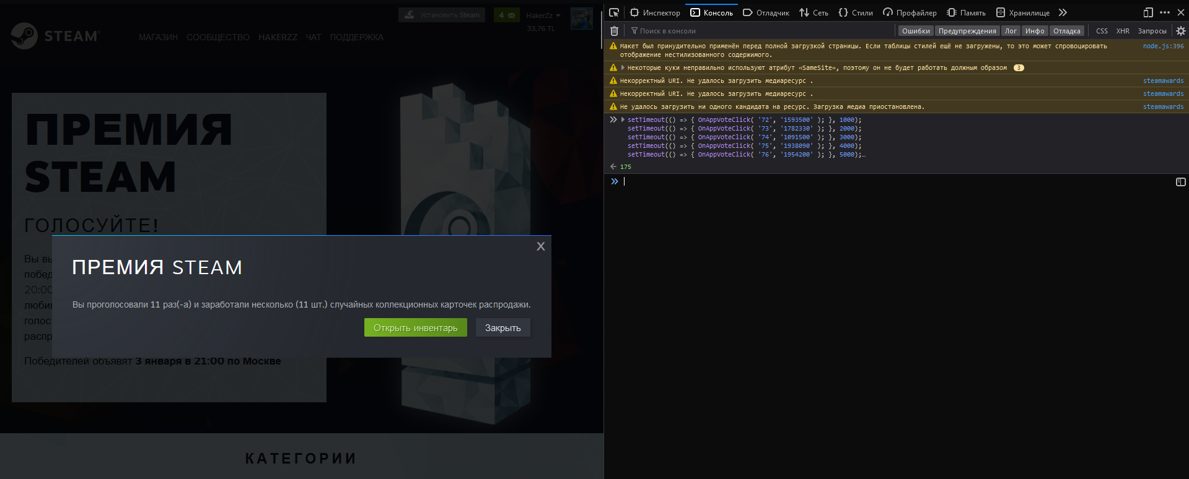1189x479 pixels.
Task: Toggle the Отладка console filter
Action: 1067,31
